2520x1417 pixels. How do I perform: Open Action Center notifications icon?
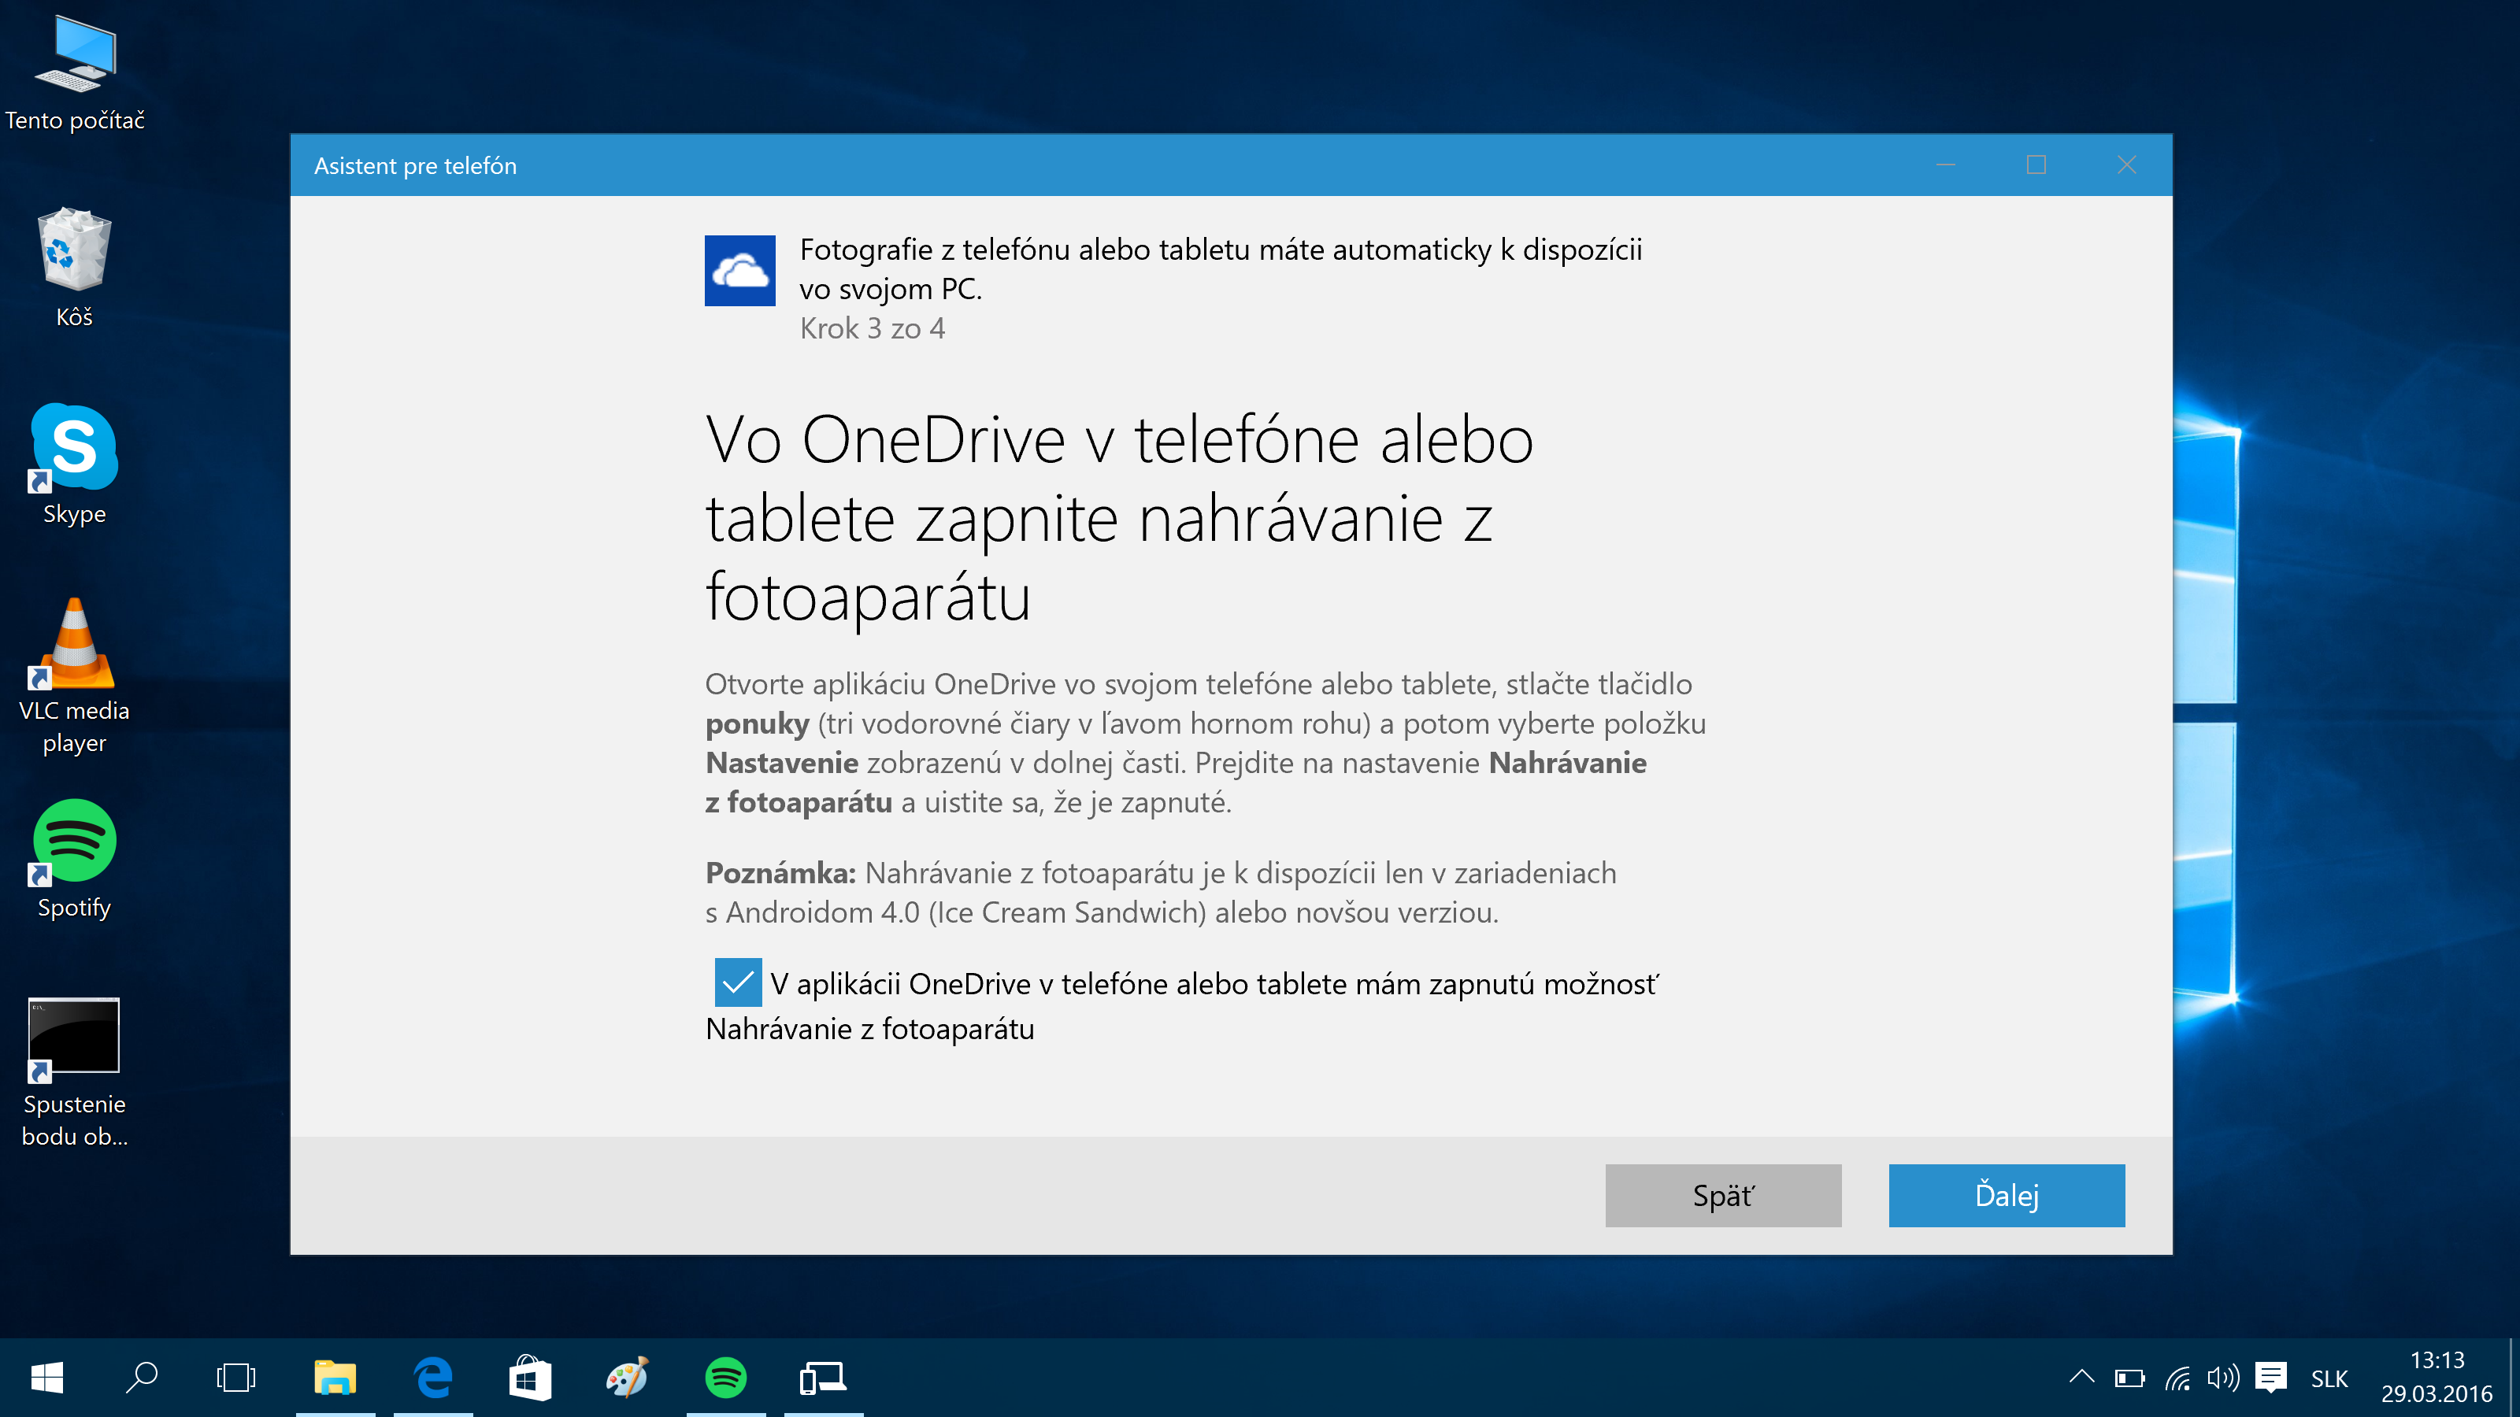coord(2270,1378)
